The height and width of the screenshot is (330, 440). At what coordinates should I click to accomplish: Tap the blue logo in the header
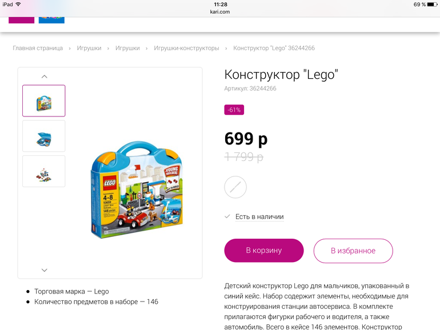pyautogui.click(x=51, y=20)
